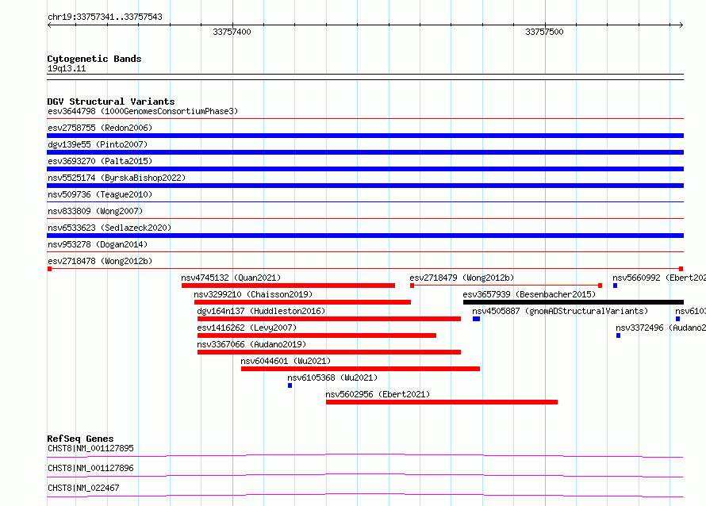The height and width of the screenshot is (506, 706).
Task: Click the RefSeq Genes track title
Action: [80, 439]
